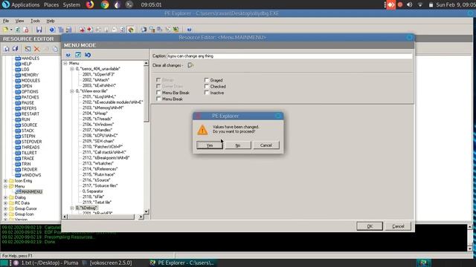Click the open file icon in PE Explorer toolbar
Image resolution: width=476 pixels, height=267 pixels.
5,30
